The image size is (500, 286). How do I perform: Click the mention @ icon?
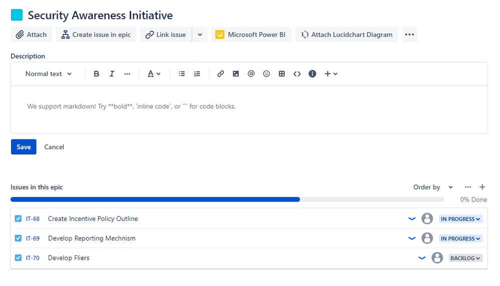[x=251, y=74]
